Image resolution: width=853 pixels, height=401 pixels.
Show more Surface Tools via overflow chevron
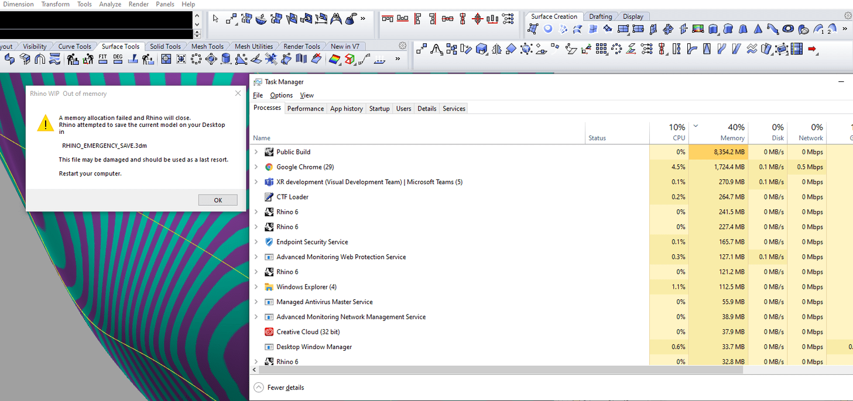pyautogui.click(x=398, y=58)
